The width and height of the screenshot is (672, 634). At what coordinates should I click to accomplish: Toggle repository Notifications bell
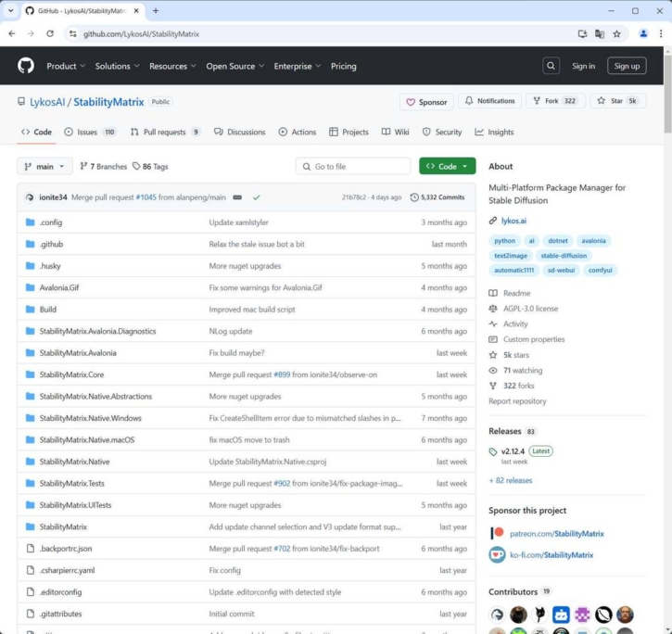point(489,101)
